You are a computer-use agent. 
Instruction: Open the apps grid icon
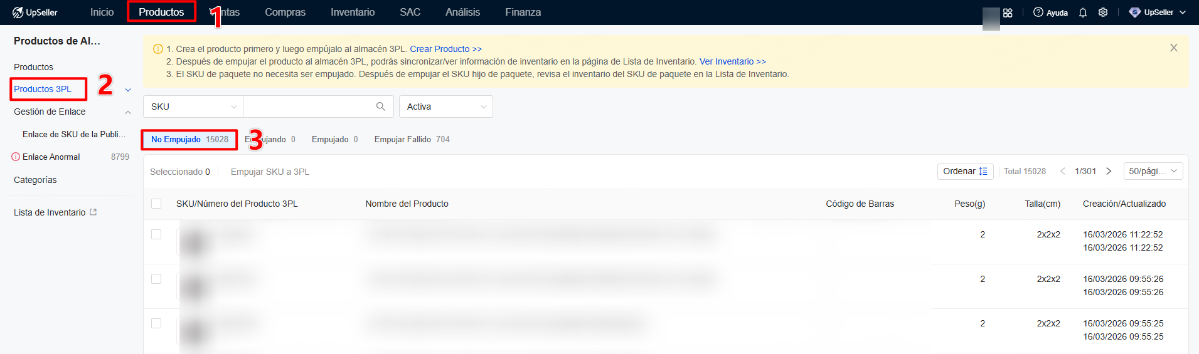point(1008,13)
